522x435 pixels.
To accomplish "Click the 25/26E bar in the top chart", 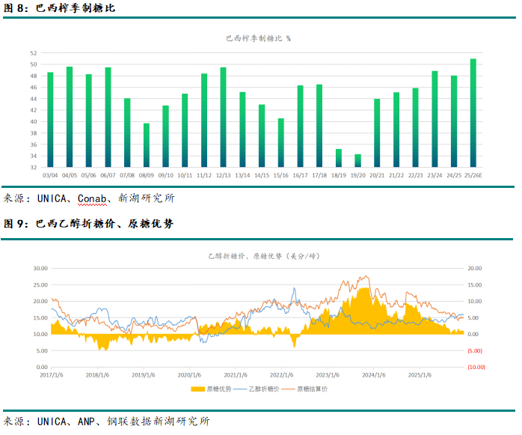I will (473, 112).
